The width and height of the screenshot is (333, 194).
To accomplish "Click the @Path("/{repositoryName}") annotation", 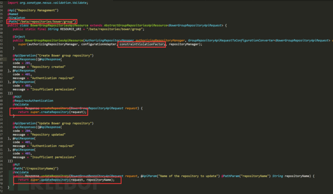I will (35, 168).
